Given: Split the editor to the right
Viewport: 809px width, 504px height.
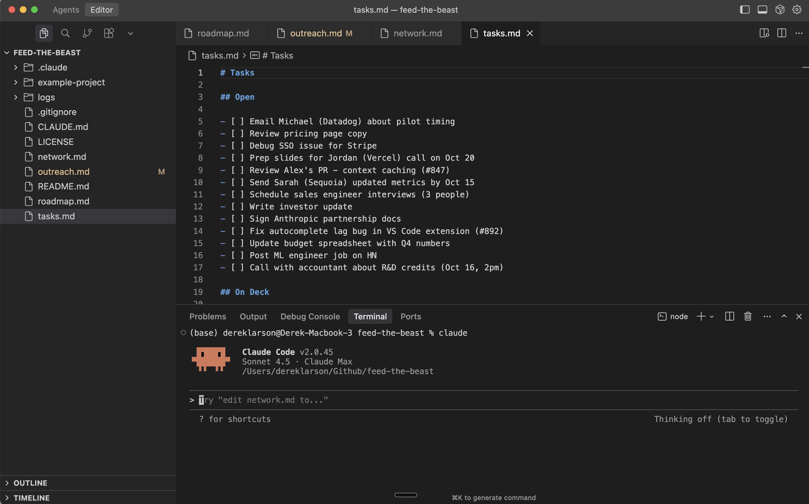Looking at the screenshot, I should coord(782,33).
